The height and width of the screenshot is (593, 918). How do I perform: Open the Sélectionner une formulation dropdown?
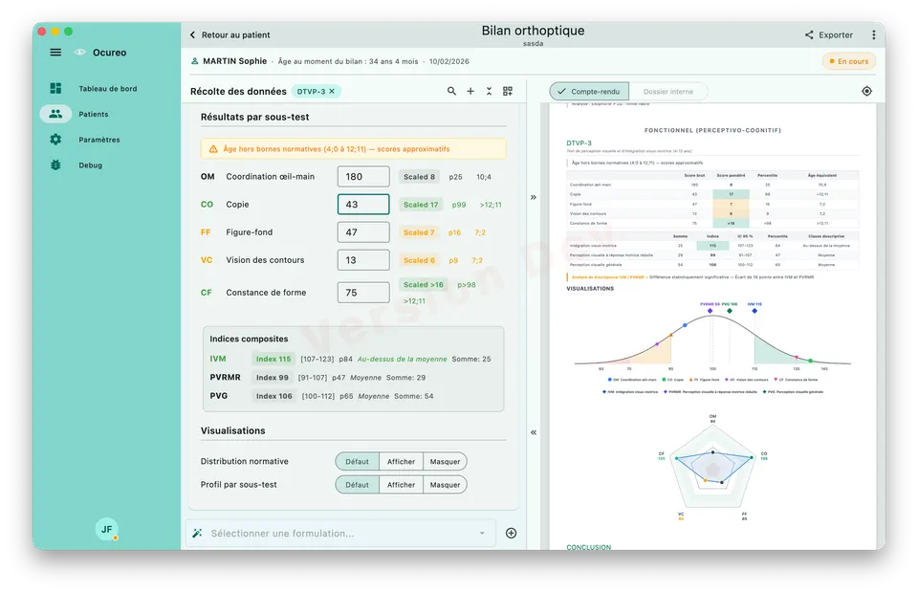pos(341,534)
